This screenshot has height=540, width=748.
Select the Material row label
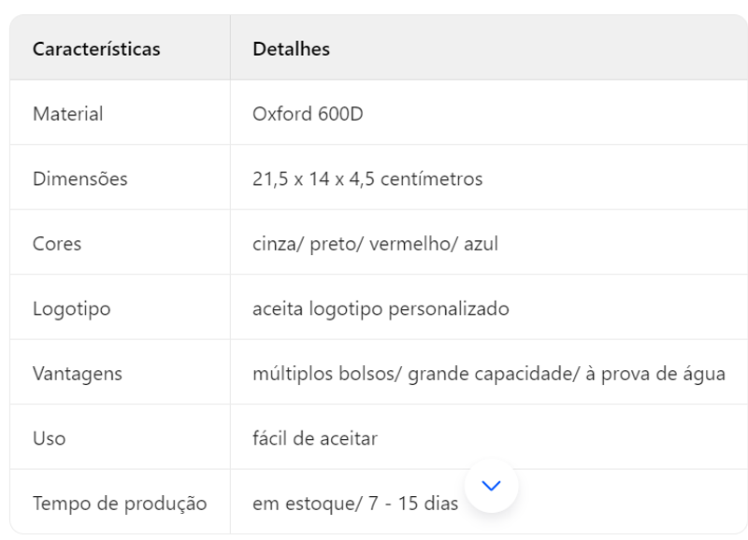point(67,114)
